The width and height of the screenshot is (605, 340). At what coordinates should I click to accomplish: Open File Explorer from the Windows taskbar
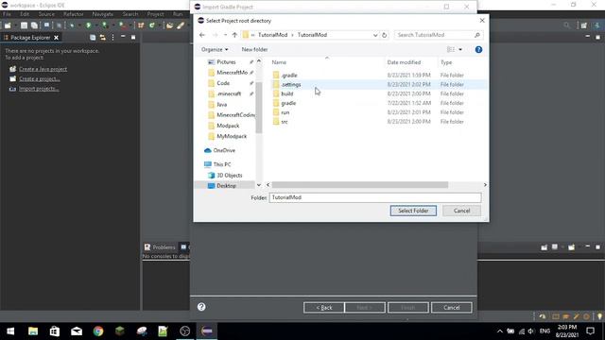click(x=33, y=331)
